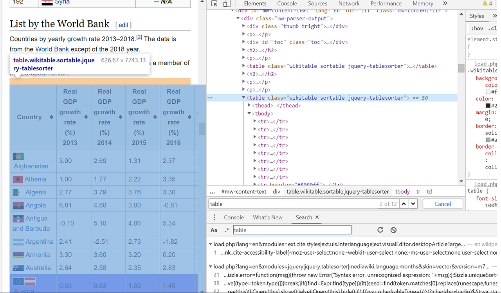
Task: Toggle match case Aa in search bar
Action: 214,230
